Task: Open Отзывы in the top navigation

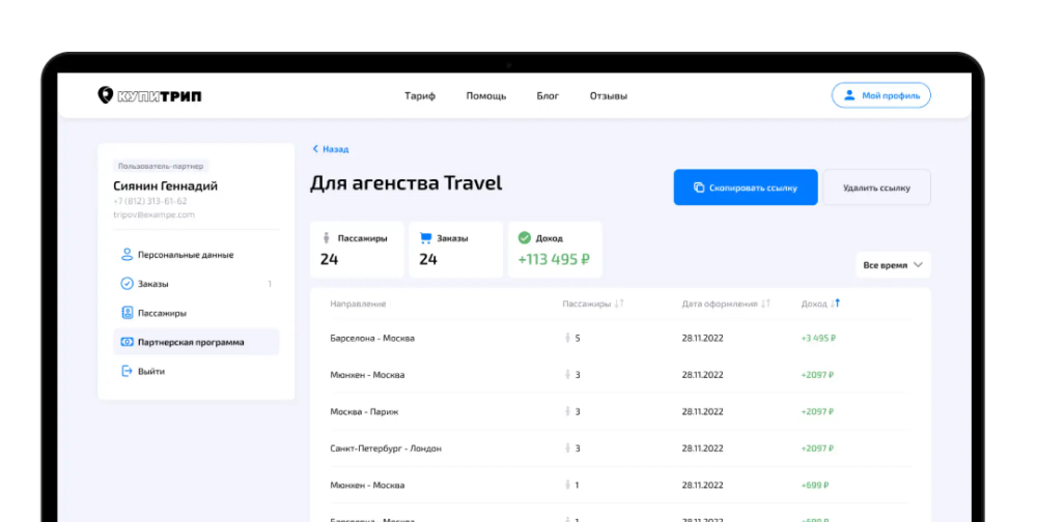Action: point(608,96)
